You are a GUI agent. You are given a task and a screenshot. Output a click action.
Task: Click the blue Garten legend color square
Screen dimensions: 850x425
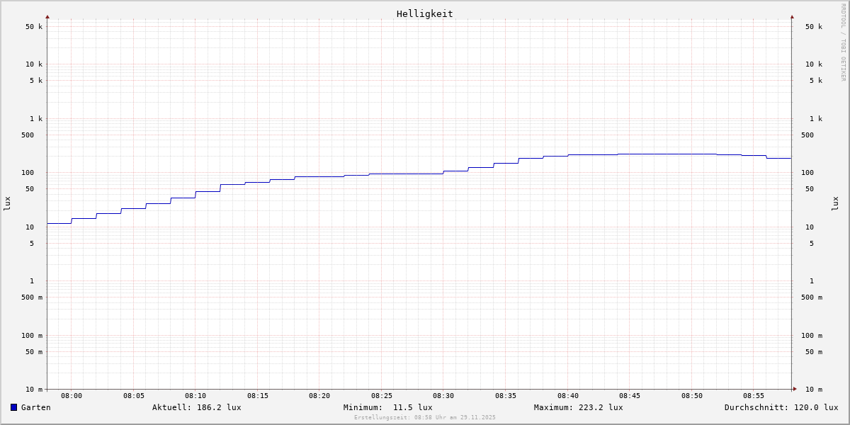pos(13,407)
